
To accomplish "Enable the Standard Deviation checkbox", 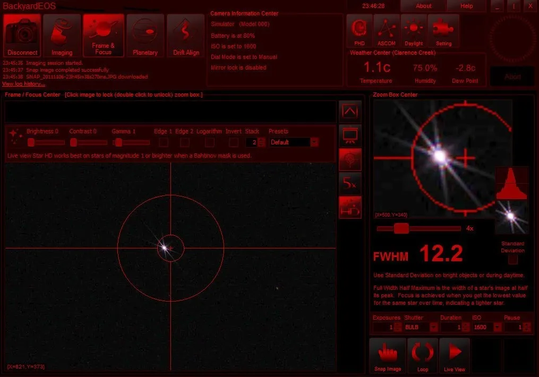I will pyautogui.click(x=512, y=260).
